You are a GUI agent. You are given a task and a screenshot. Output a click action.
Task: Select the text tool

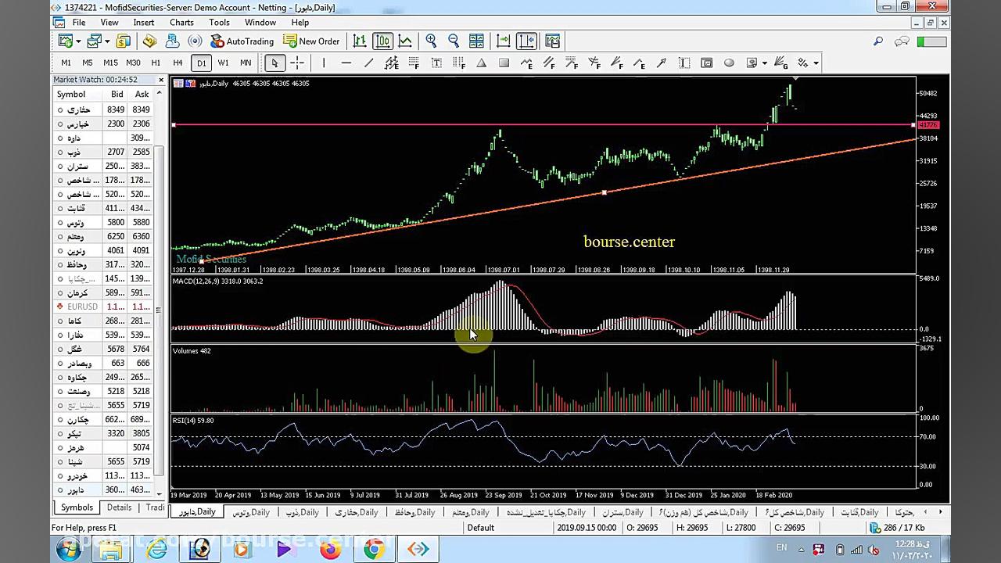coord(436,63)
